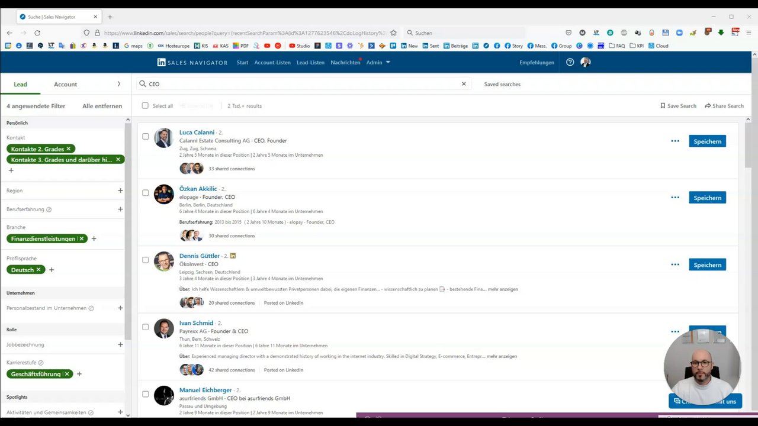Save Özkan Akkilic with the Speichern button
758x426 pixels.
click(707, 198)
